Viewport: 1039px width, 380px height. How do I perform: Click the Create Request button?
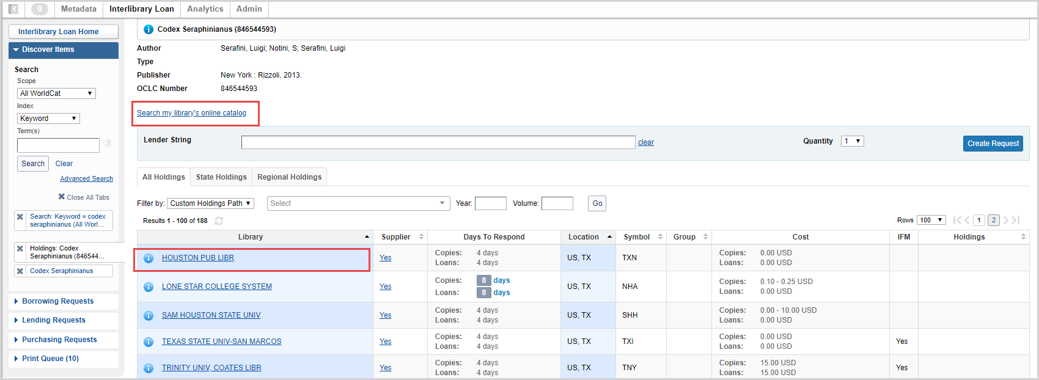pos(993,144)
